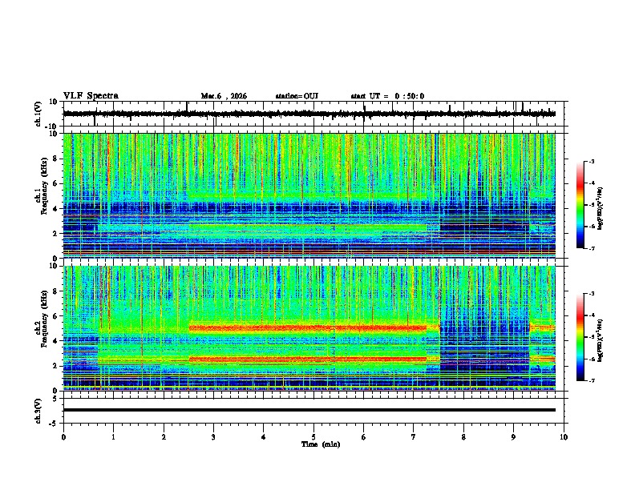Click the "10" tick on ch.1(V) axis

(x=54, y=102)
